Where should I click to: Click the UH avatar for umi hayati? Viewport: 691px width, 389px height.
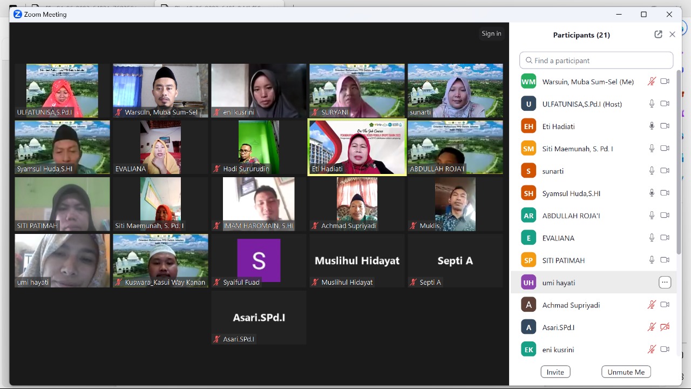coord(529,283)
